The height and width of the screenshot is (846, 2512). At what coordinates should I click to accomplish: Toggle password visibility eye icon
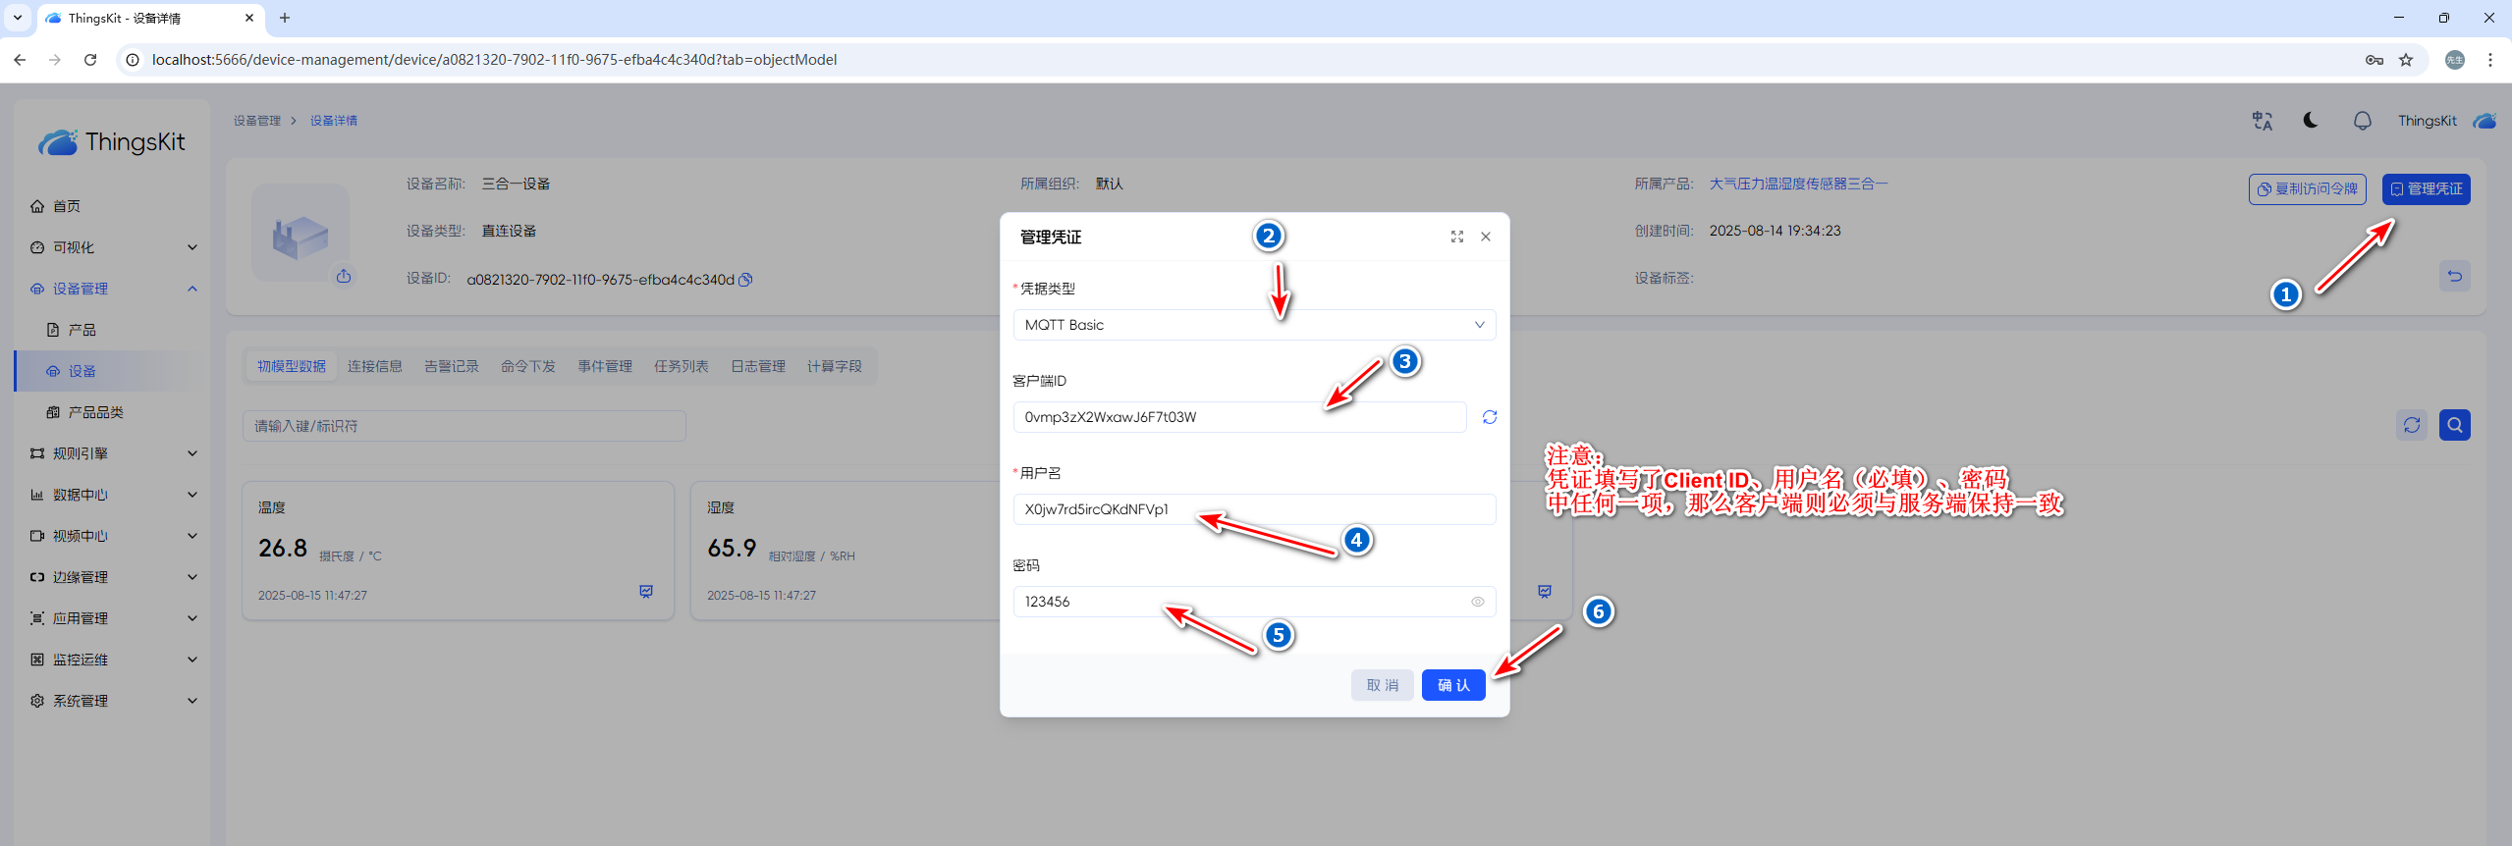click(x=1477, y=602)
